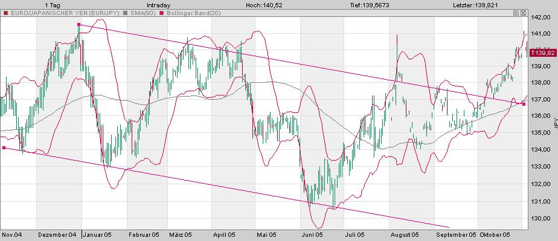Close the chart panel with X icon
The height and width of the screenshot is (241, 558).
pos(523,13)
